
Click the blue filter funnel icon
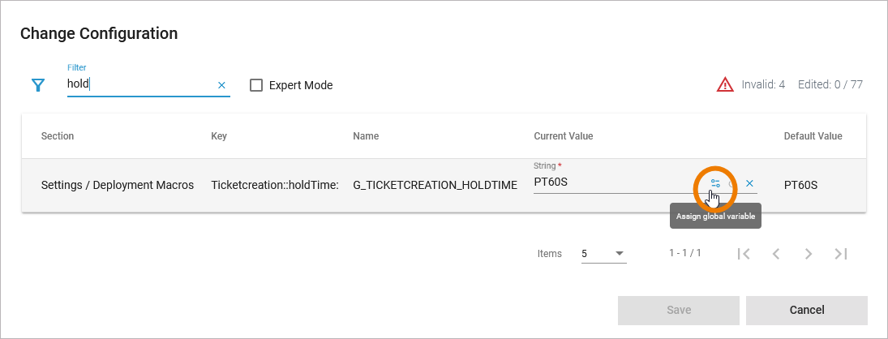point(37,85)
